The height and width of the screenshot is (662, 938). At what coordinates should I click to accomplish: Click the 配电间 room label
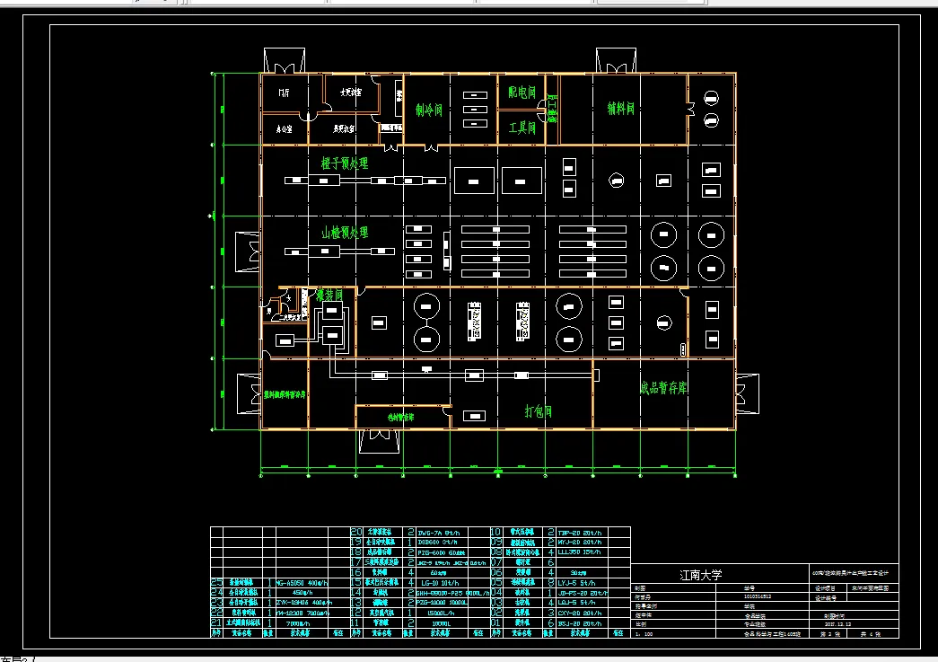(x=522, y=93)
